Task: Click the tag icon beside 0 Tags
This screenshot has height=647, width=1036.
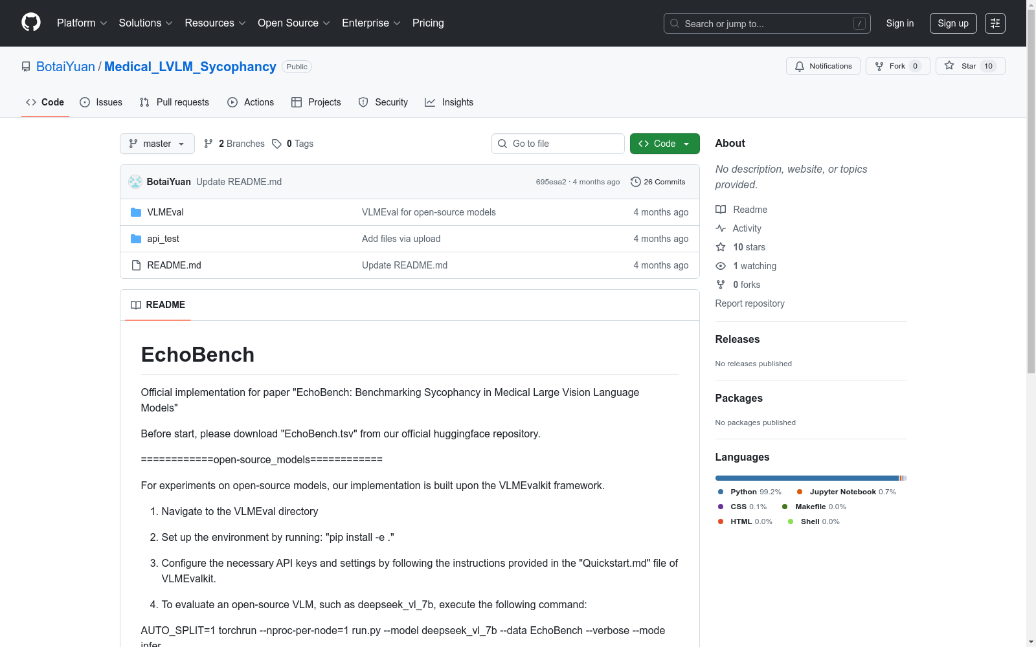Action: click(x=277, y=144)
